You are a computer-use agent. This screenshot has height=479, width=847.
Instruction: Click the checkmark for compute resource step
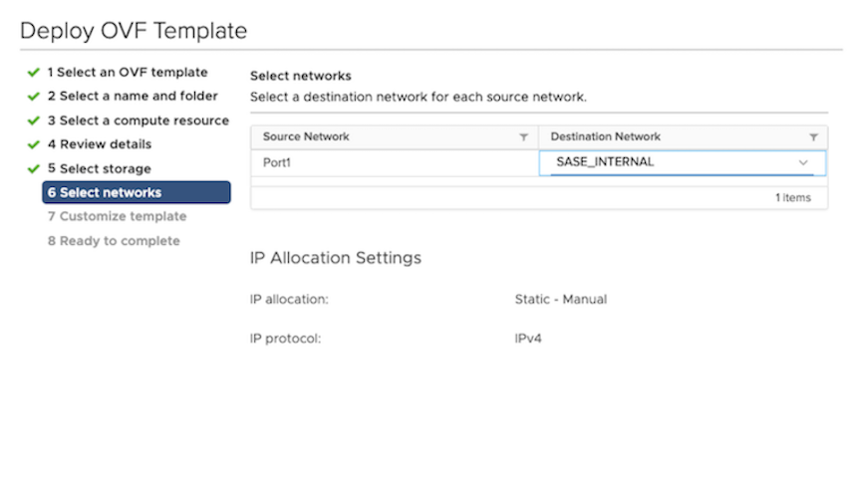(x=34, y=120)
